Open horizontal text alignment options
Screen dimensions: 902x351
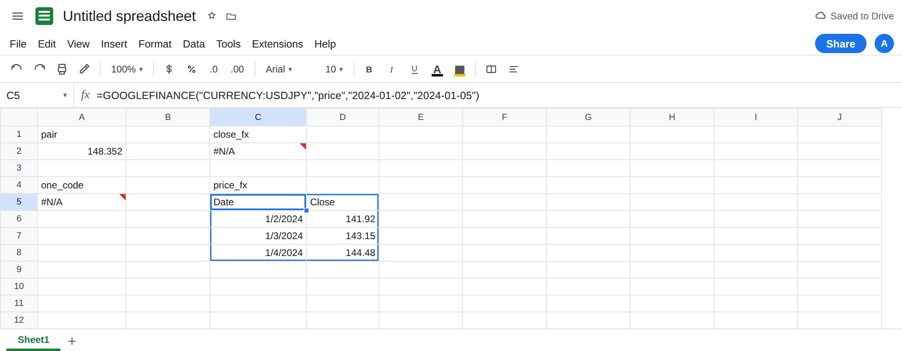(x=513, y=69)
